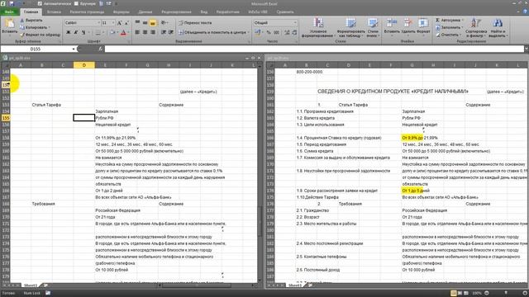Center cell text horizontally
Screen dimensions: 529x297
145,32
